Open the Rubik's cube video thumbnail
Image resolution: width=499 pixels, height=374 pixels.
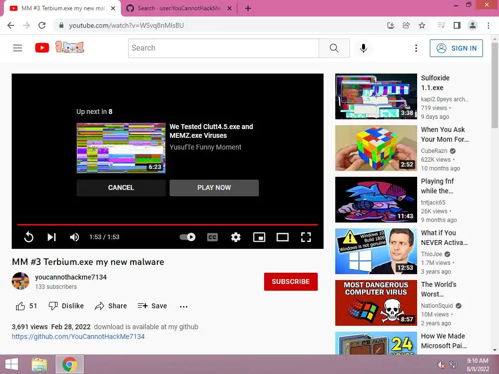coord(376,148)
